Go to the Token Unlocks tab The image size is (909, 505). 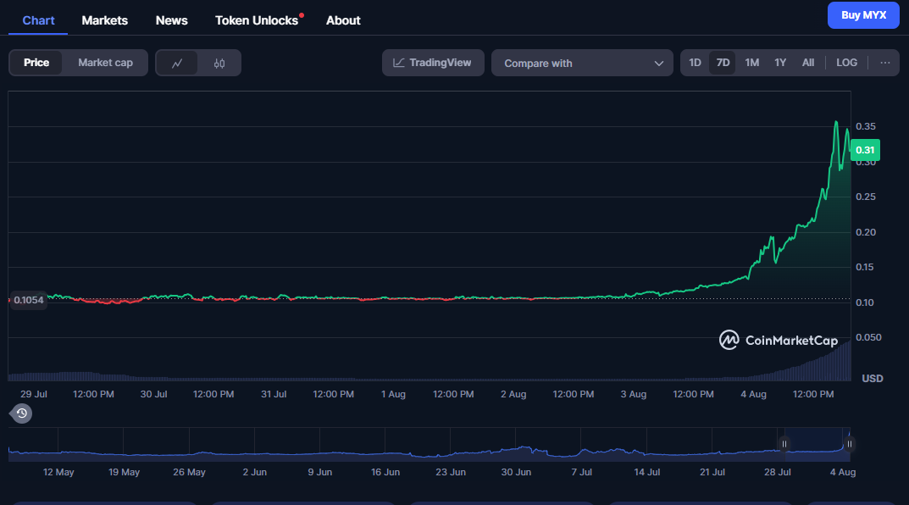(x=257, y=20)
